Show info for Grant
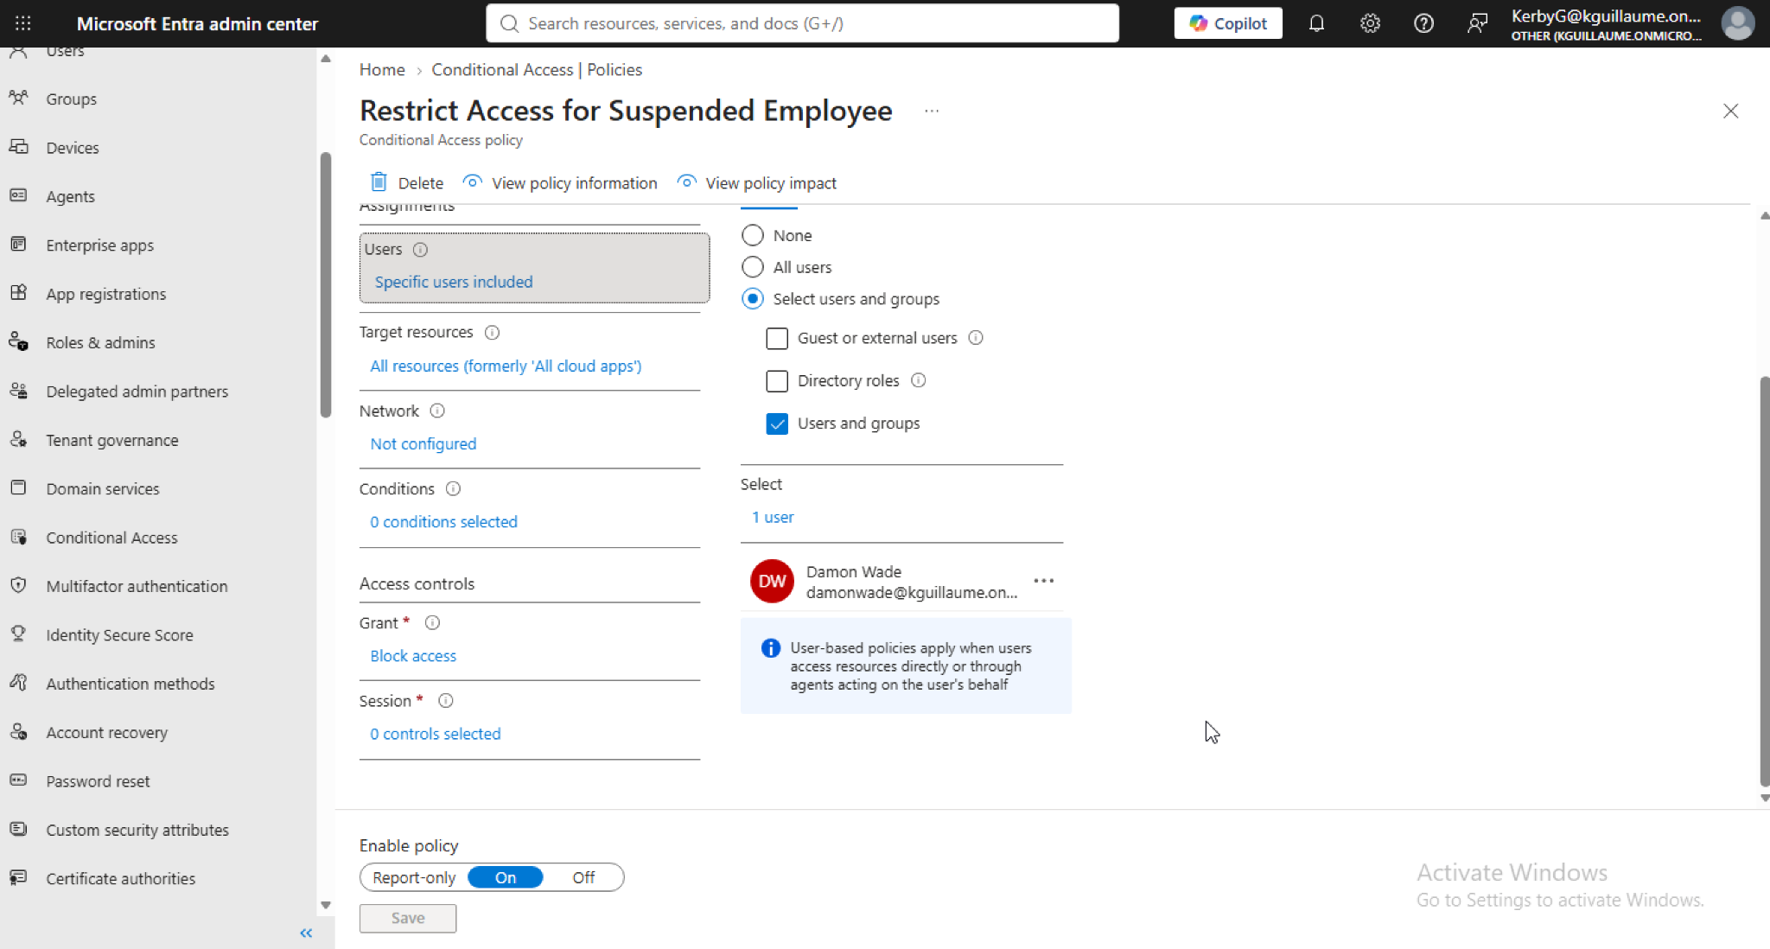1770x949 pixels. click(432, 623)
